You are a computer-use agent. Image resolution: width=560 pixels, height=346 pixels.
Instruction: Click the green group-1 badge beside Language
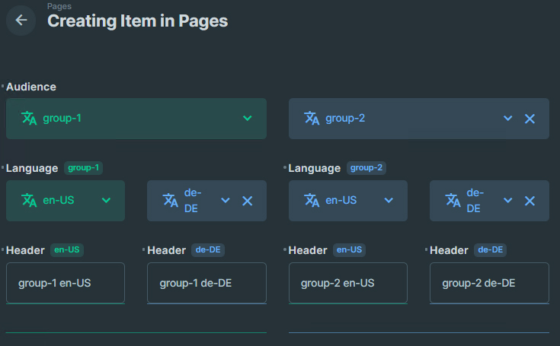(83, 168)
